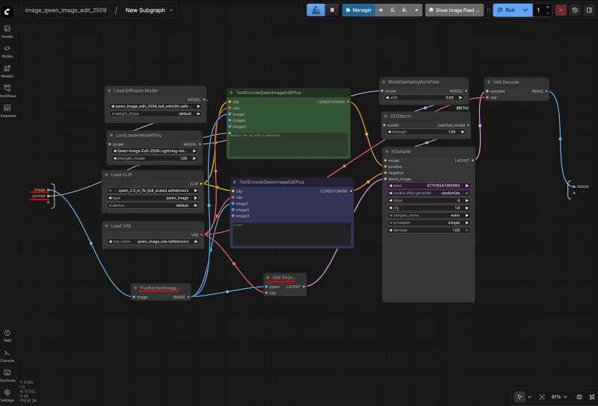Toggle link visibility icon at bottom right
Screen dimensions: 598x406
(592, 397)
